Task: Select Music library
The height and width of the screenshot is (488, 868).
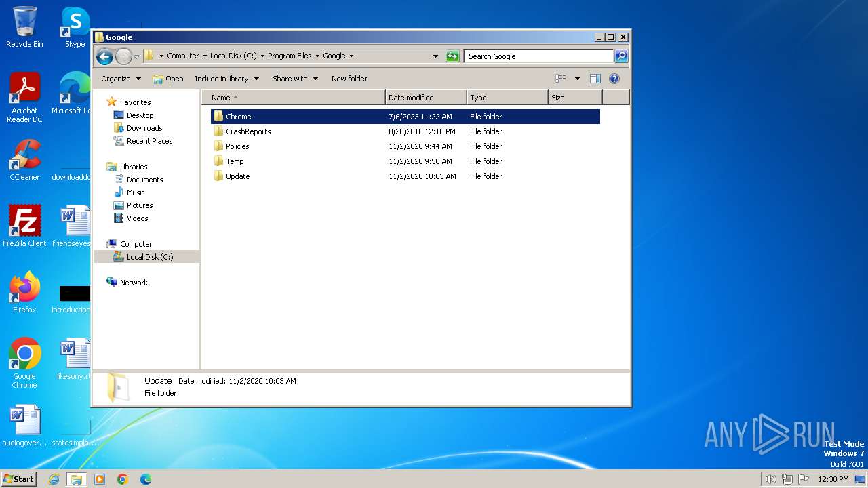Action: click(129, 192)
